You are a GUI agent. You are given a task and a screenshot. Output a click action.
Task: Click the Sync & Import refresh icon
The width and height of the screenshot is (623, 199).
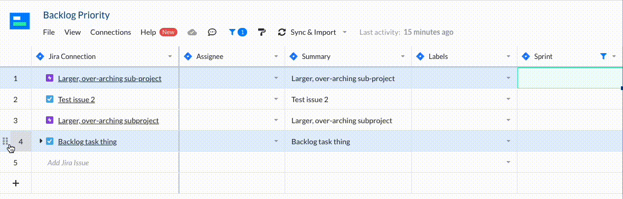(x=282, y=33)
